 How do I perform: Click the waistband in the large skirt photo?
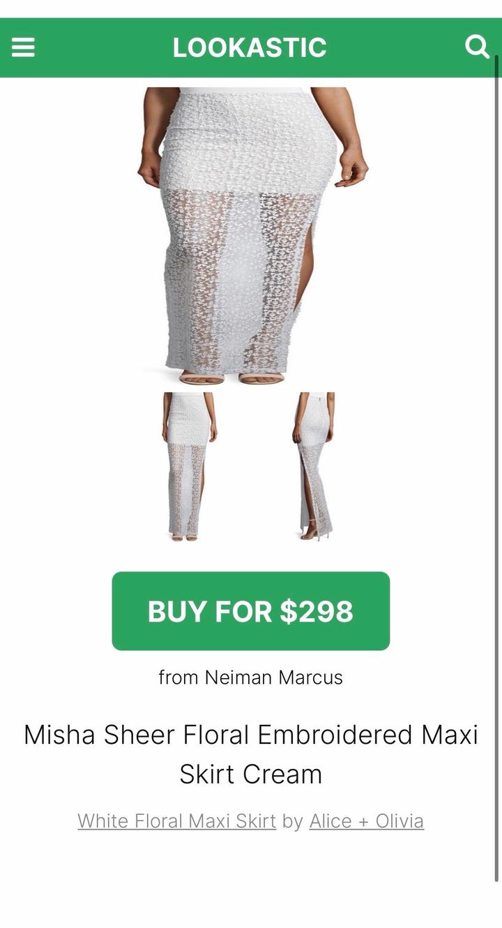click(x=245, y=90)
